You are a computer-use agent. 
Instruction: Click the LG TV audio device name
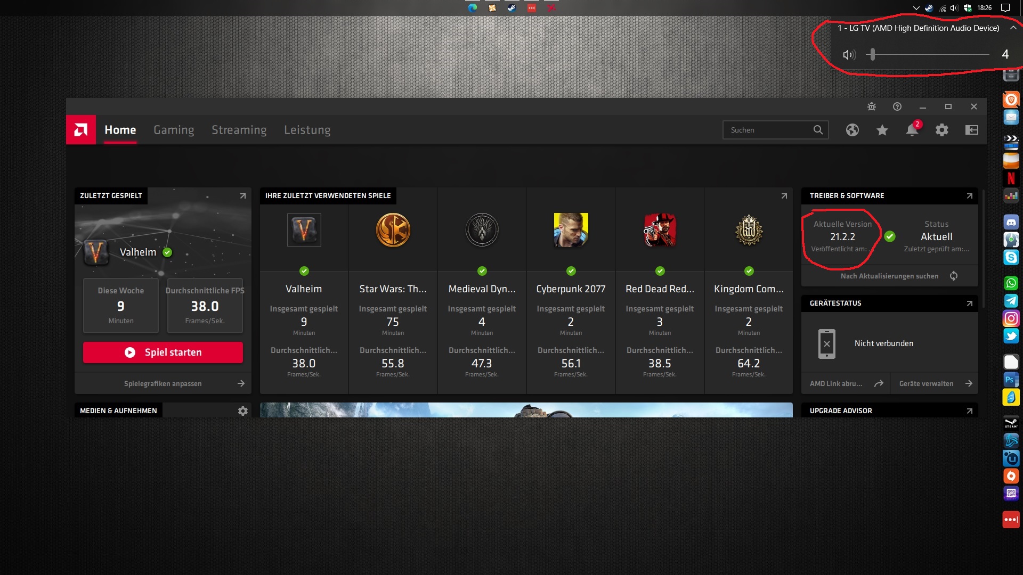[919, 28]
